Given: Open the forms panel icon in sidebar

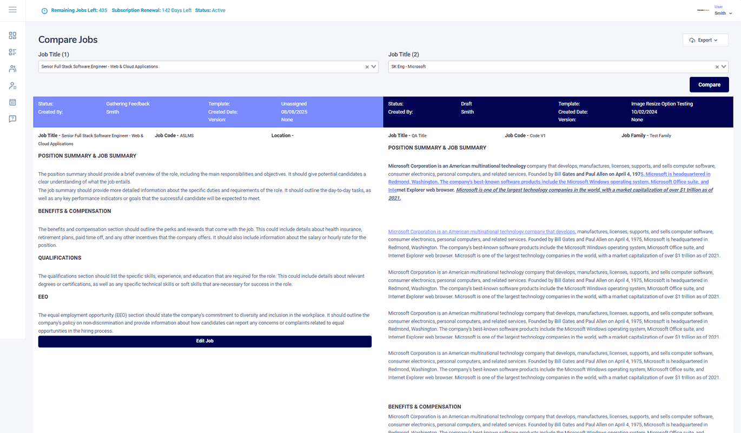Looking at the screenshot, I should click(x=12, y=102).
